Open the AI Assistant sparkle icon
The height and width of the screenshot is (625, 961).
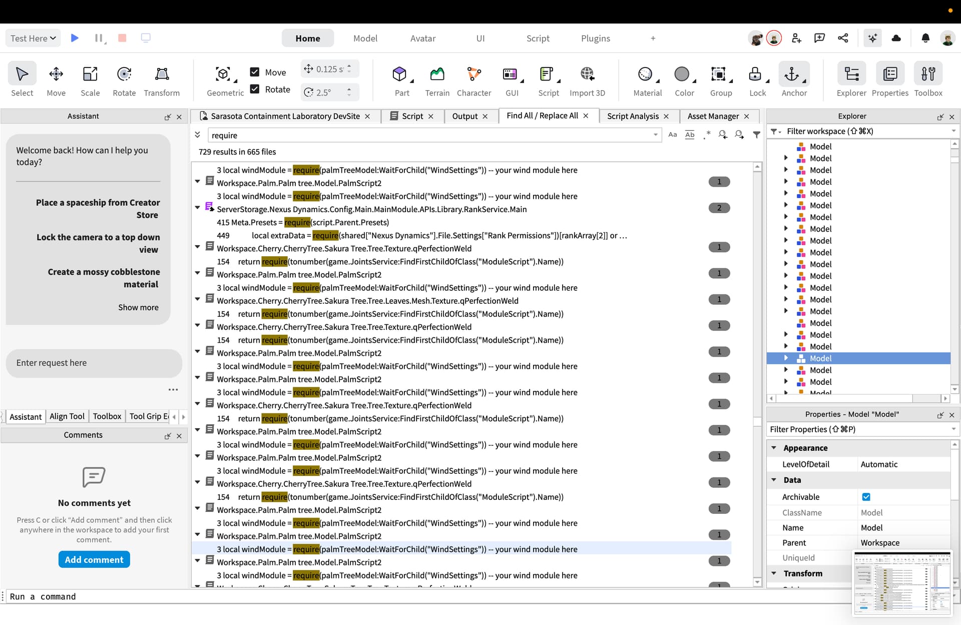coord(872,38)
